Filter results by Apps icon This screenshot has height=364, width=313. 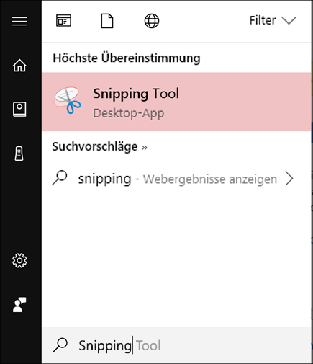click(63, 21)
